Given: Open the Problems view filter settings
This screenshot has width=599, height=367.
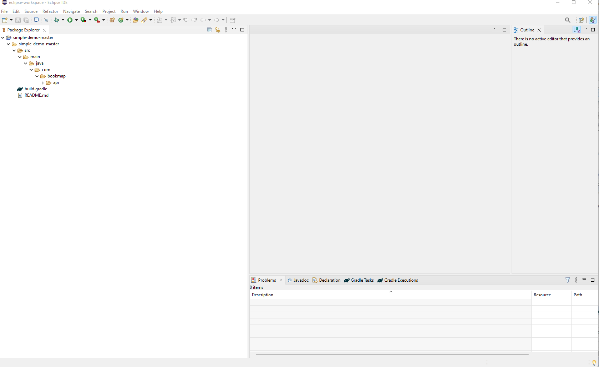Looking at the screenshot, I should pos(568,280).
